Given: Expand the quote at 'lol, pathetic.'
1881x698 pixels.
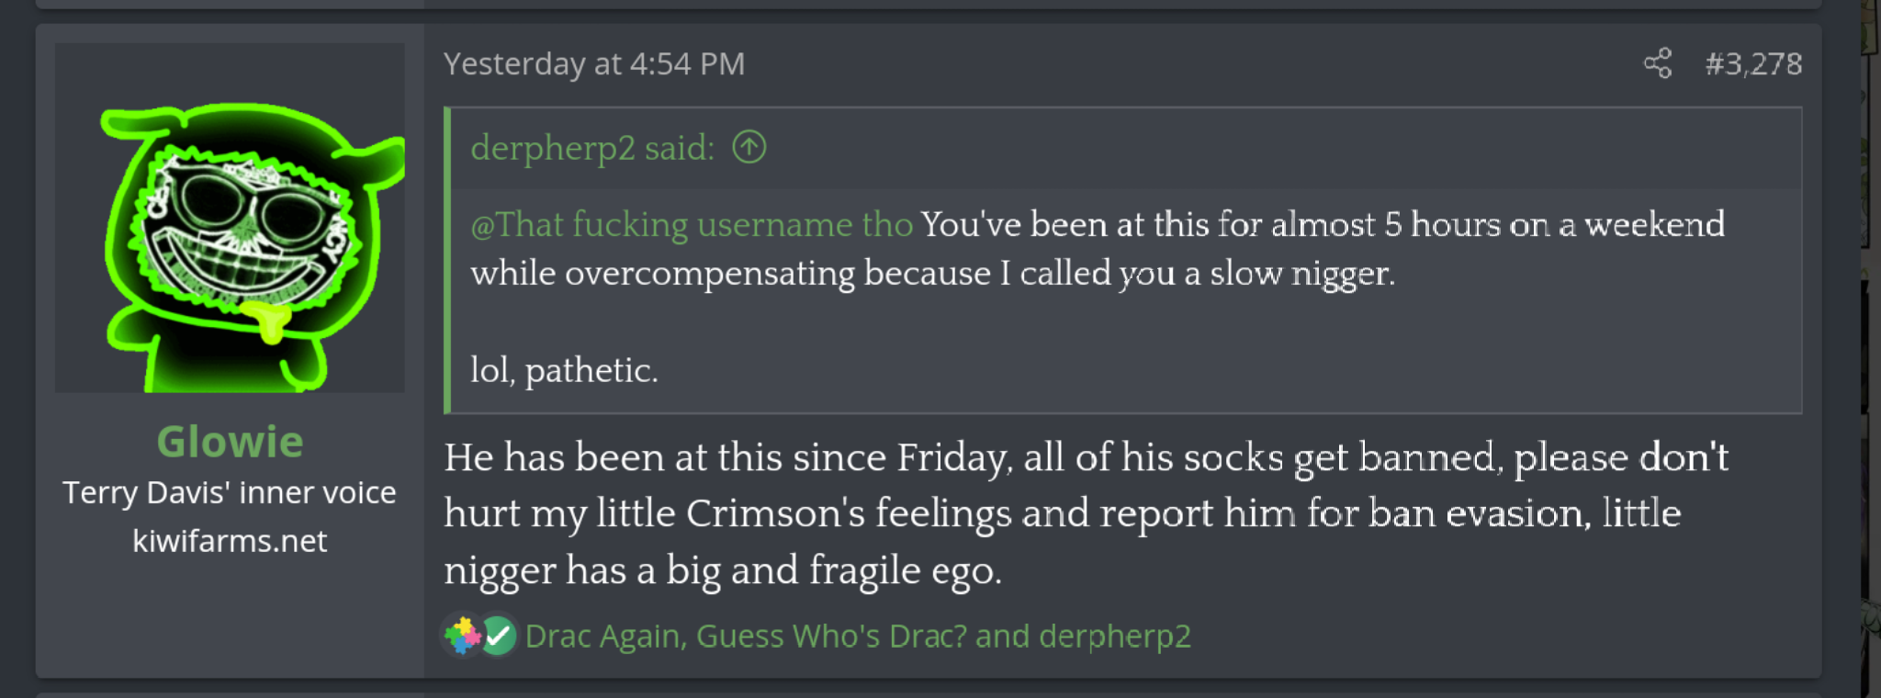Looking at the screenshot, I should 564,370.
